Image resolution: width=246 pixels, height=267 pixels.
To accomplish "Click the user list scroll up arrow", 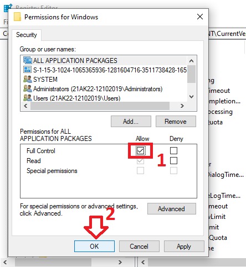I will coord(192,61).
